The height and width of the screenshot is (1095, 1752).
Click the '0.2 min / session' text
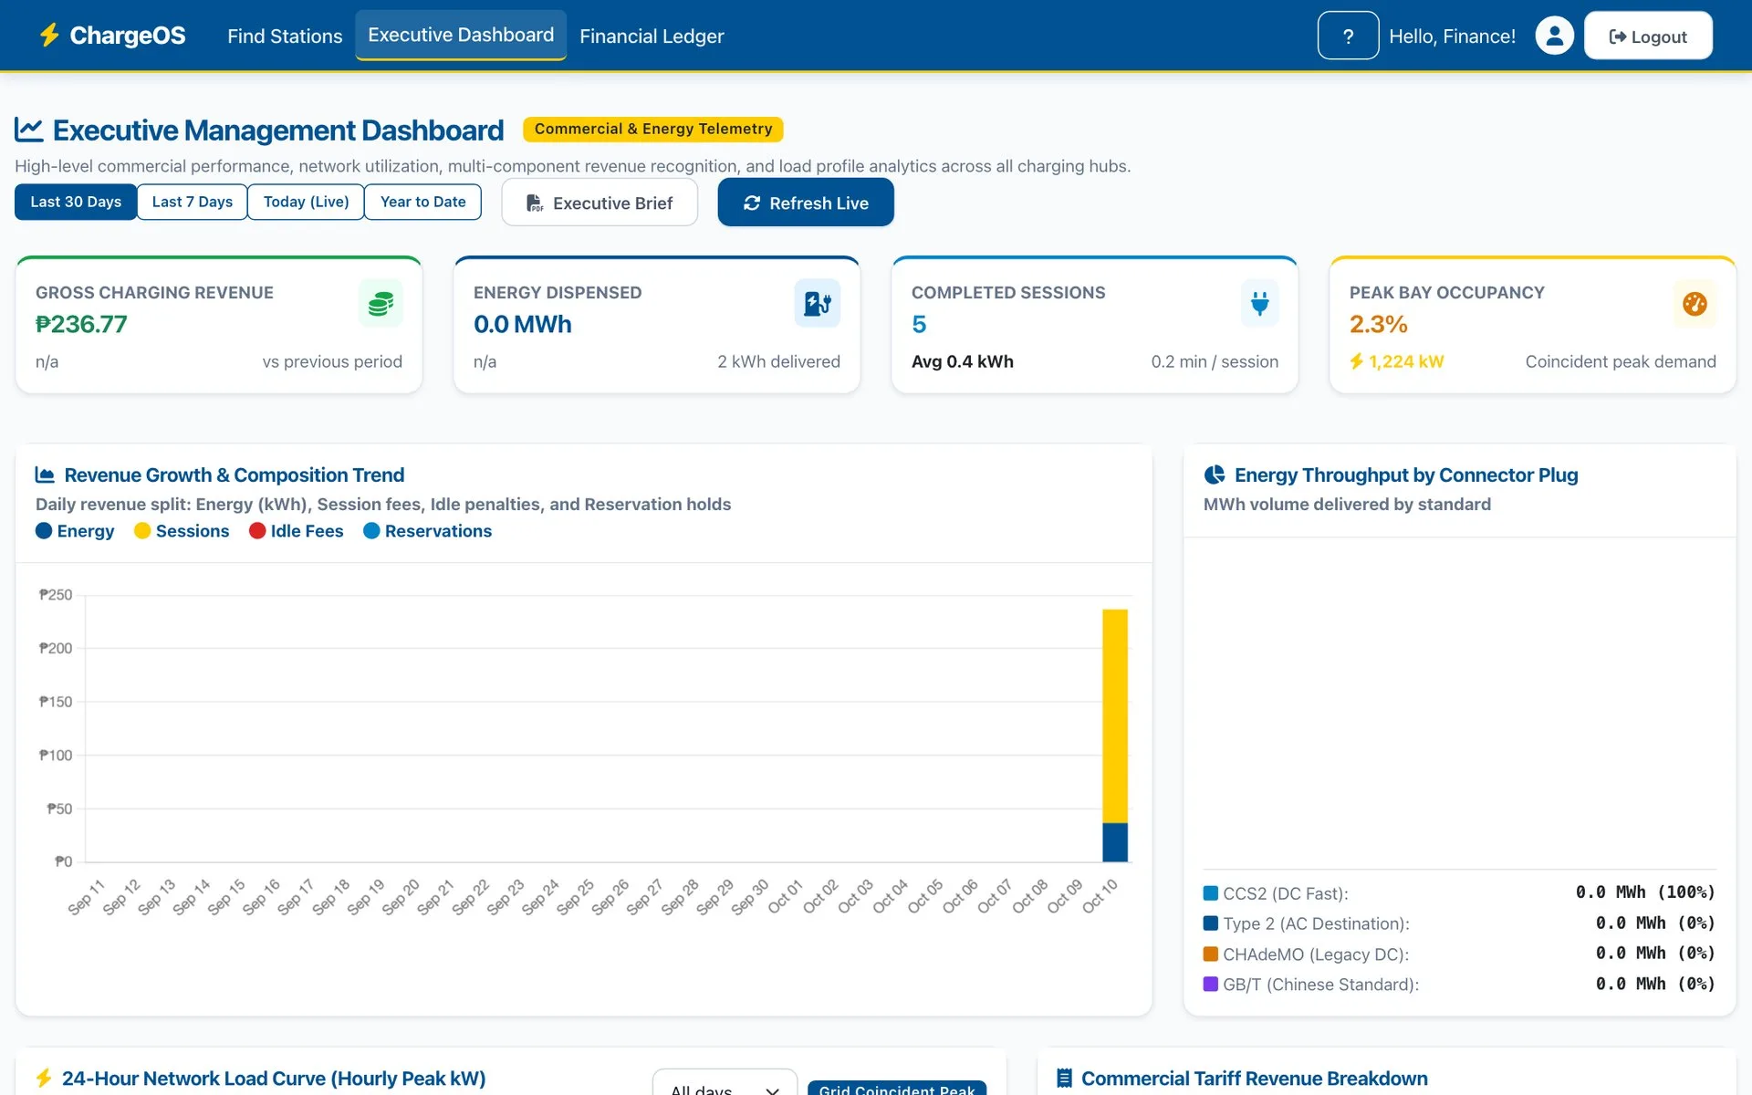(1215, 361)
